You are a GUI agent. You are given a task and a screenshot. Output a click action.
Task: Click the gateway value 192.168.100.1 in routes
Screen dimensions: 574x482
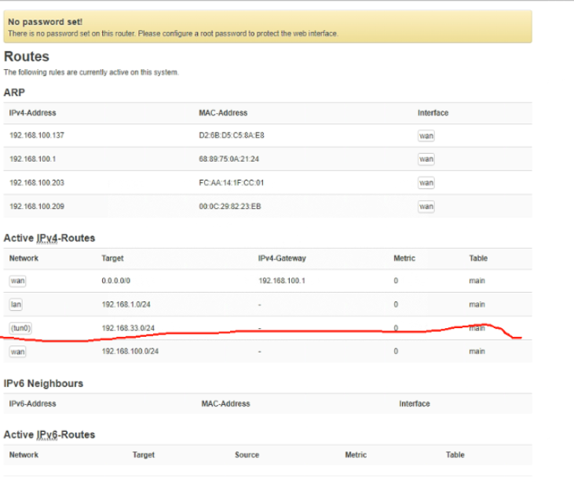click(x=283, y=281)
